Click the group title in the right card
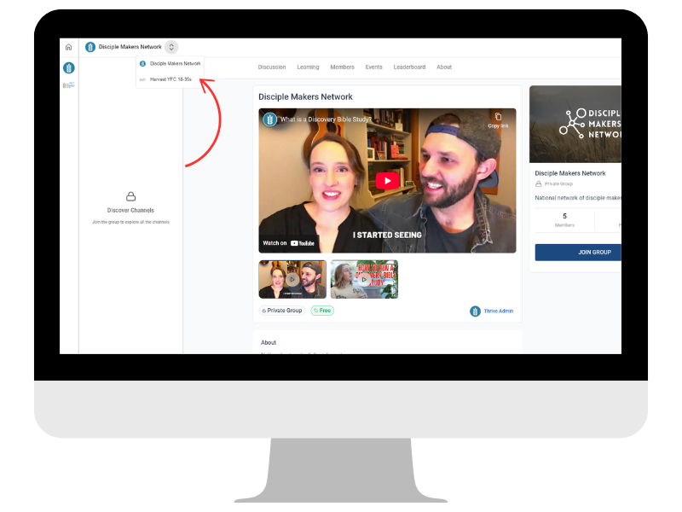 coord(570,173)
